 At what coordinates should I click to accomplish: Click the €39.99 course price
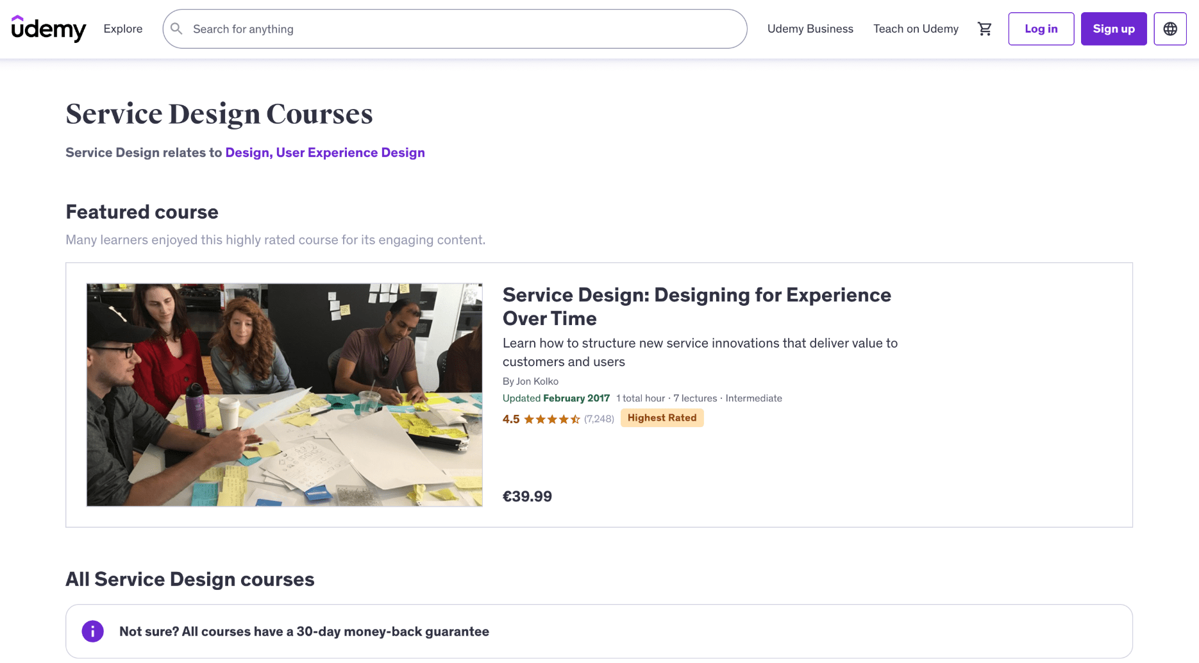(x=527, y=496)
